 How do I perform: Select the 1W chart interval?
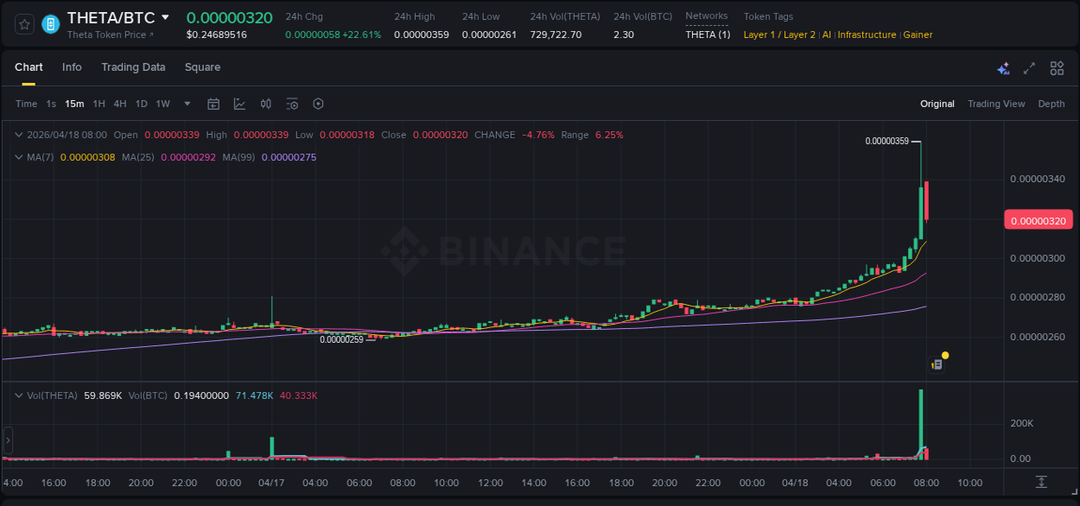click(162, 104)
